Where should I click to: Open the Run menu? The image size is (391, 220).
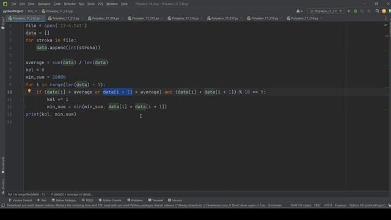tap(81, 4)
